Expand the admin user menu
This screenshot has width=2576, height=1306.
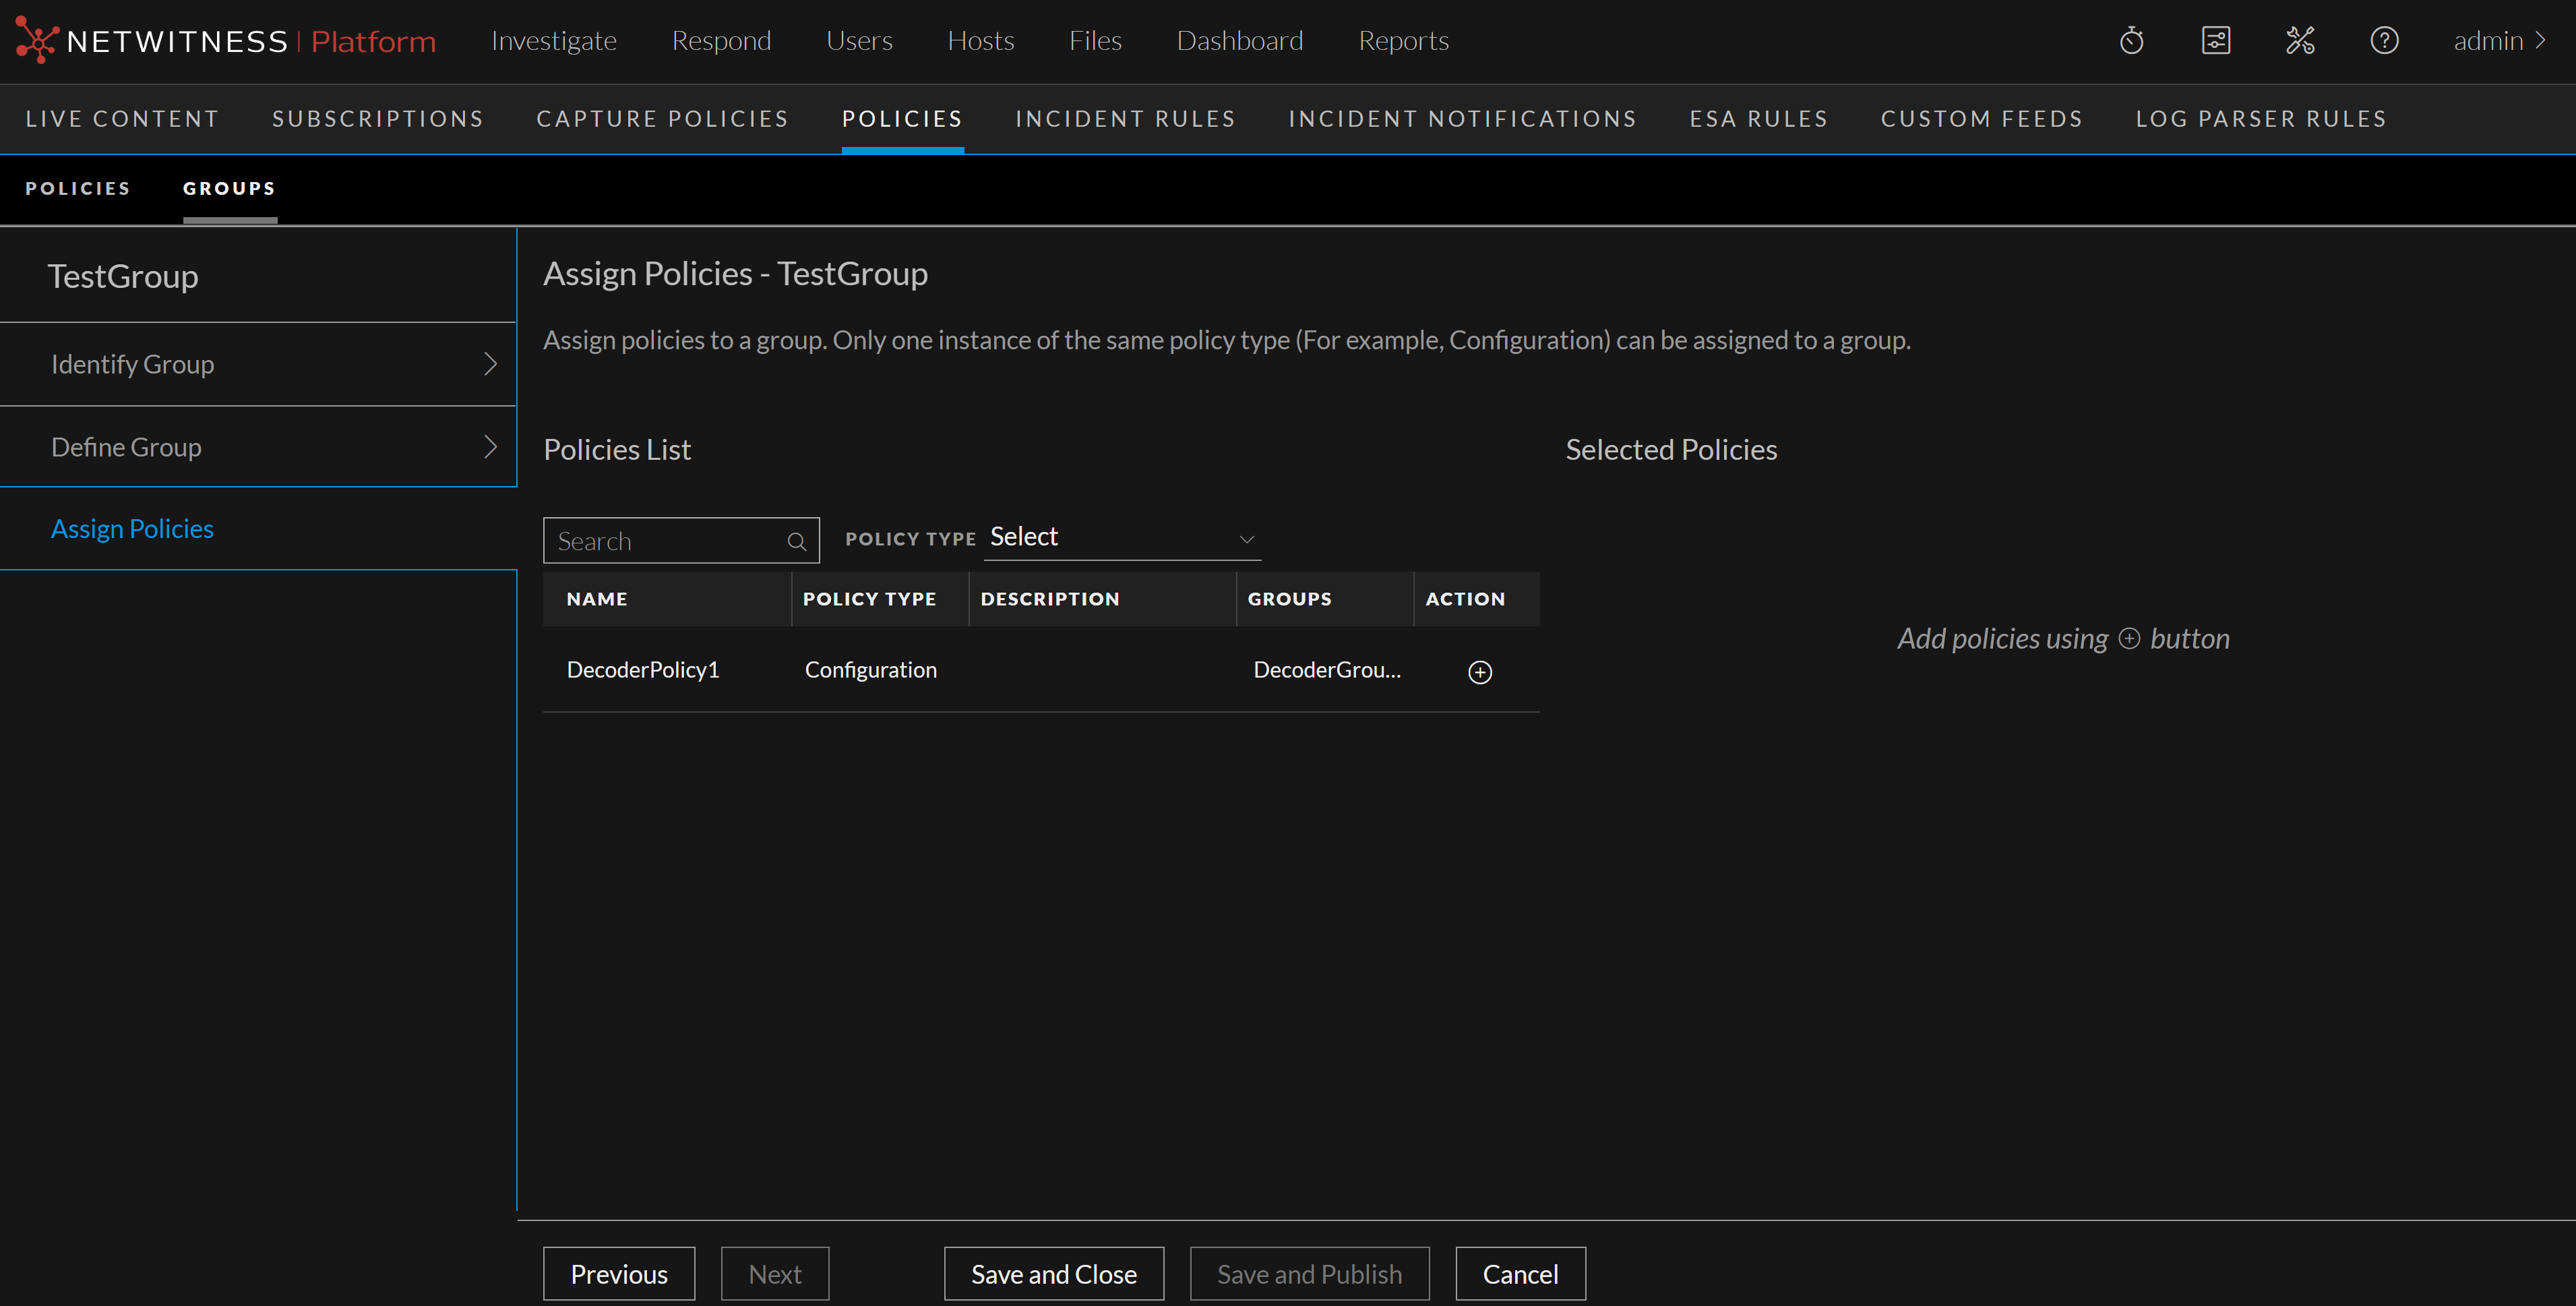[2498, 41]
